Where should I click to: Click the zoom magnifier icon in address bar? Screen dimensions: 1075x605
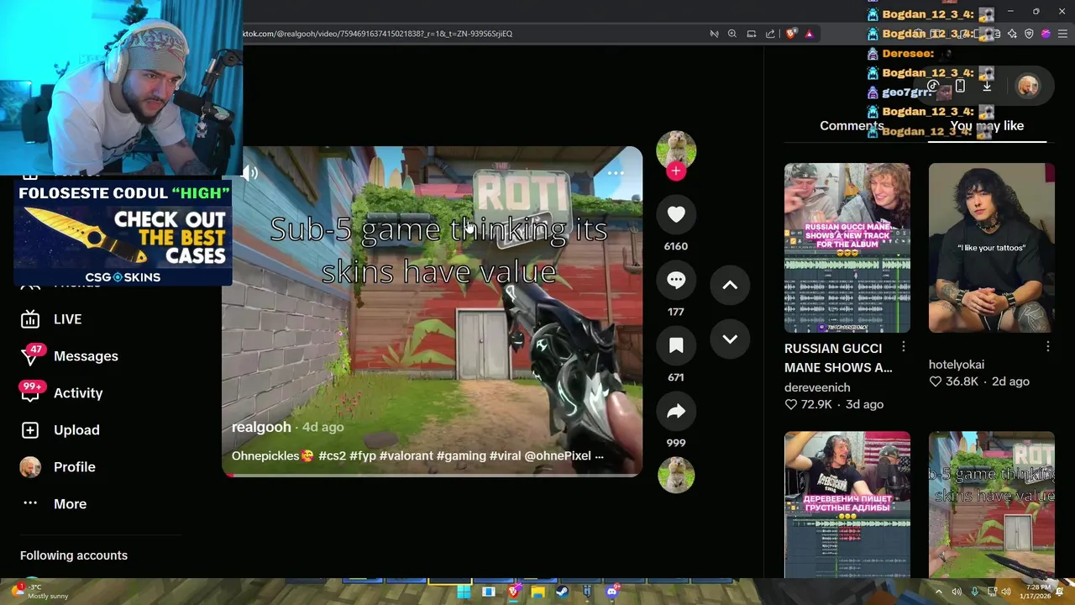732,34
